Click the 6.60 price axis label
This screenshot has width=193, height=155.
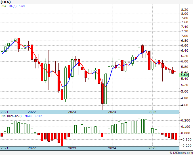pos(184,45)
